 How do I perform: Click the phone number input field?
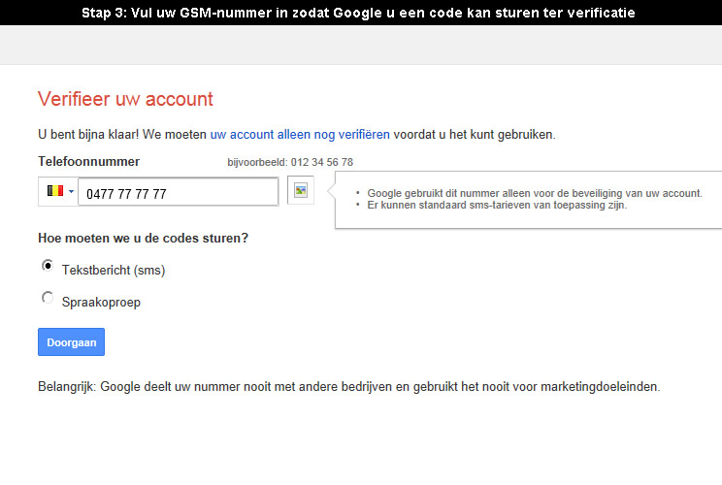point(179,192)
